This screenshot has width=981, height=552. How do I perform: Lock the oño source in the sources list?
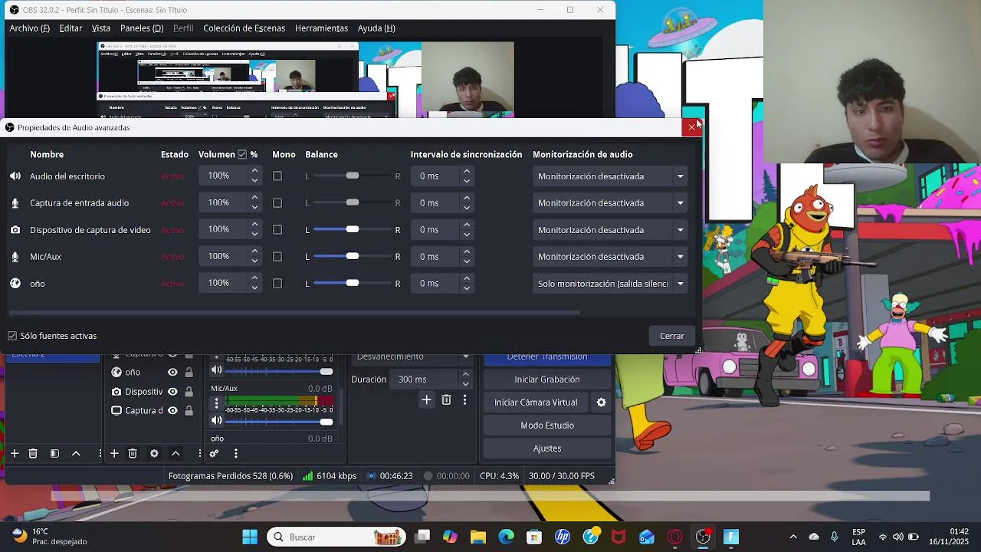[189, 373]
